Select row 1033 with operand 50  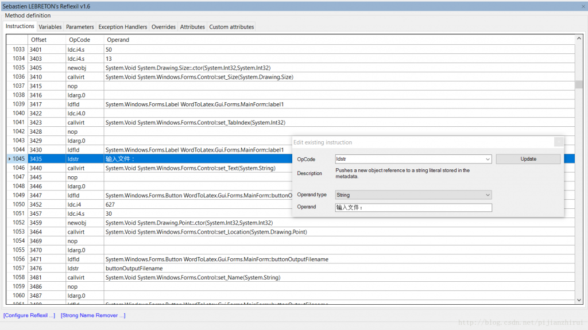pos(291,49)
